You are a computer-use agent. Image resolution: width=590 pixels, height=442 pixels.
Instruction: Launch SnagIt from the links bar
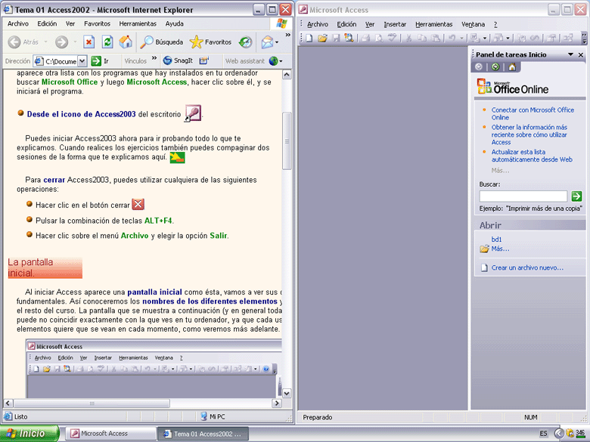pyautogui.click(x=177, y=60)
